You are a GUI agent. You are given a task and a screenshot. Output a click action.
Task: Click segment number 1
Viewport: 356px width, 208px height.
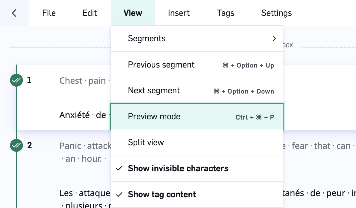pyautogui.click(x=29, y=80)
